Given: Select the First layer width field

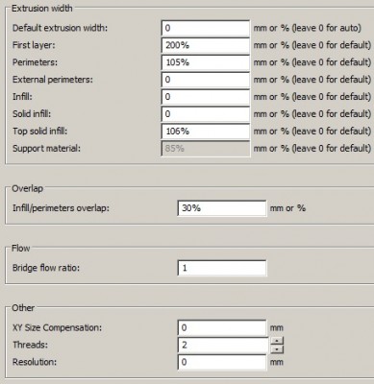Looking at the screenshot, I should [x=206, y=45].
